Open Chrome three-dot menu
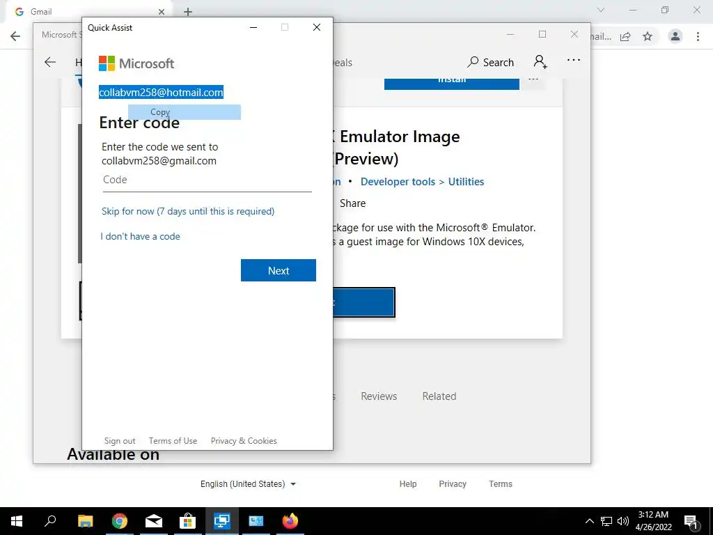The height and width of the screenshot is (535, 713). [x=698, y=36]
